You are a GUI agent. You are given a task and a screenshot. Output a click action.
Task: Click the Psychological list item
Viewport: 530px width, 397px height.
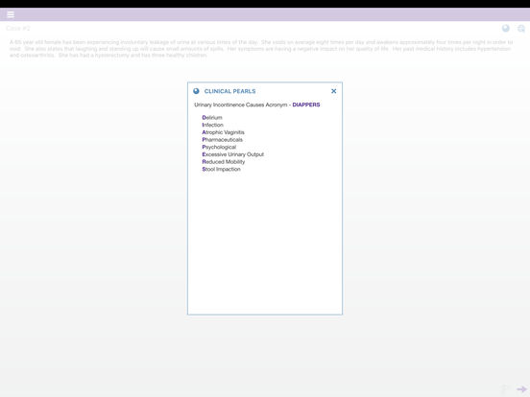click(219, 147)
